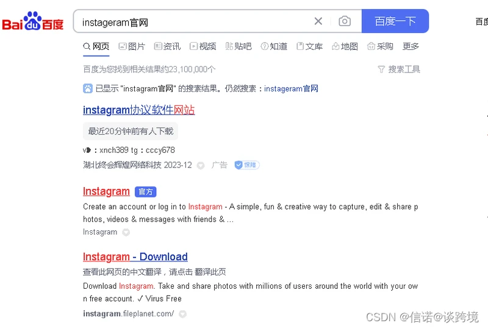Open image search via the camera icon
This screenshot has width=488, height=329.
[345, 21]
